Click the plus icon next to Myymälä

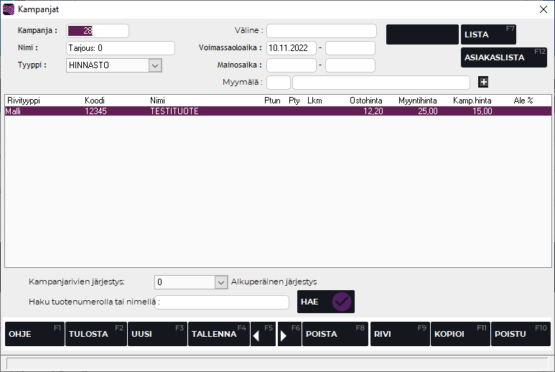pos(483,83)
